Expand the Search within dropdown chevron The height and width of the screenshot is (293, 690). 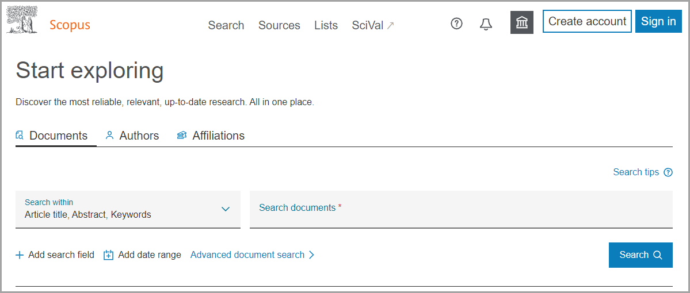pyautogui.click(x=226, y=209)
